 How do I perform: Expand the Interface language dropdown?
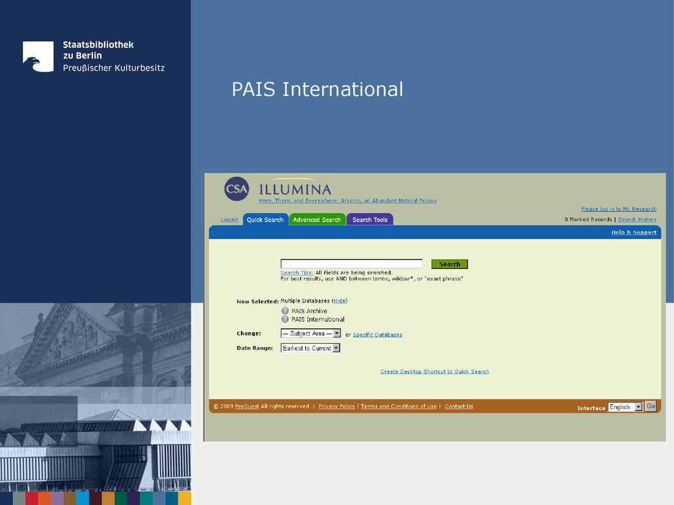625,406
